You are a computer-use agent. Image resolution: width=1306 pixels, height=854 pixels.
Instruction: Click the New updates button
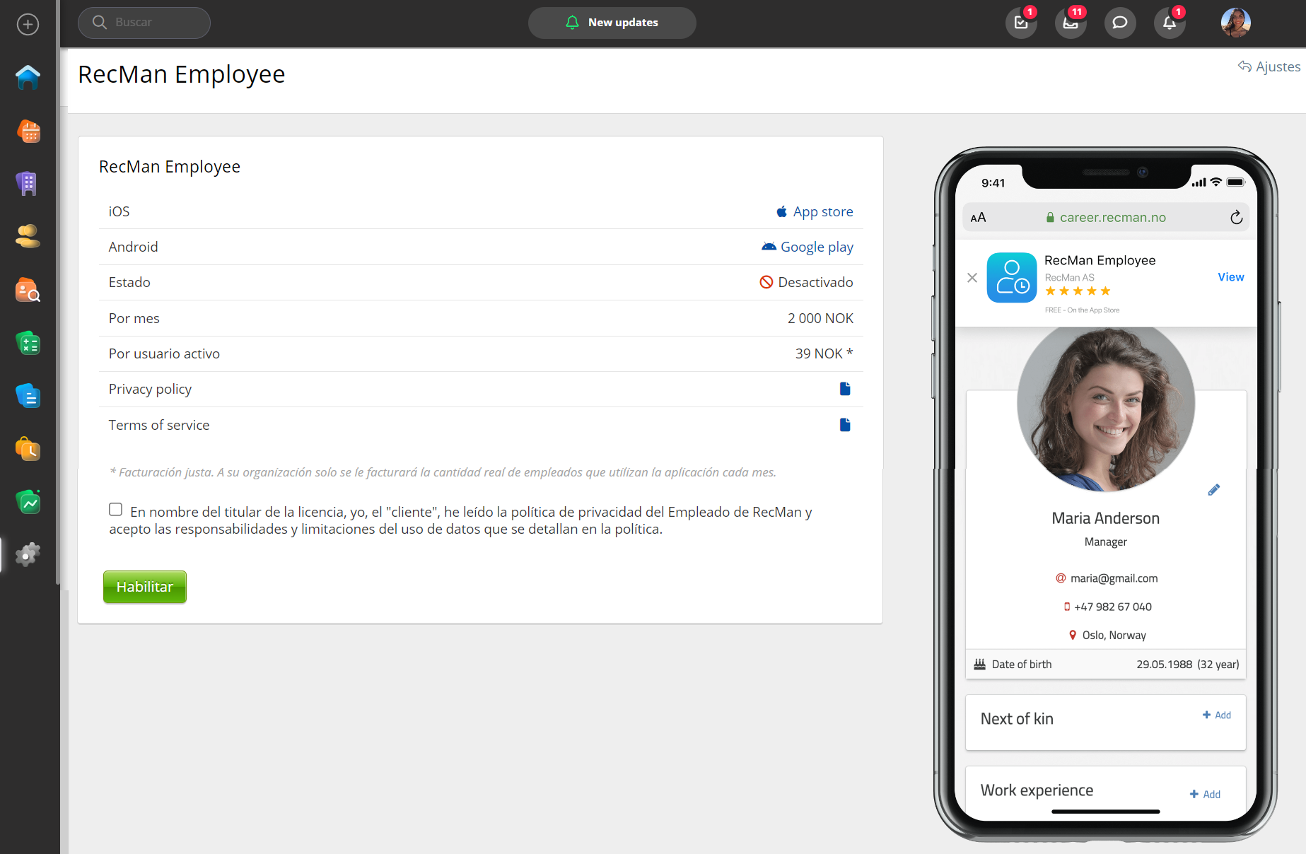click(612, 23)
